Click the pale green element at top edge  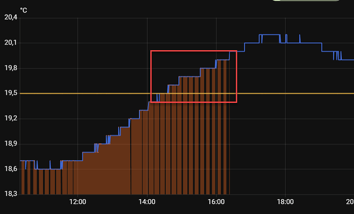pos(306,1)
